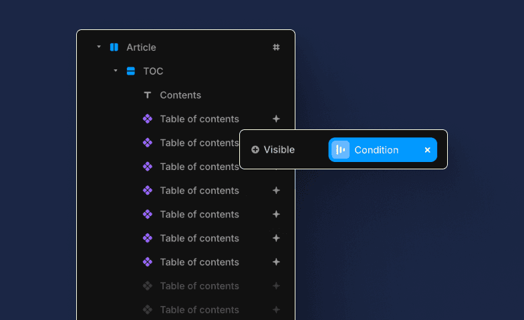Click the blue Article columns icon

click(114, 47)
